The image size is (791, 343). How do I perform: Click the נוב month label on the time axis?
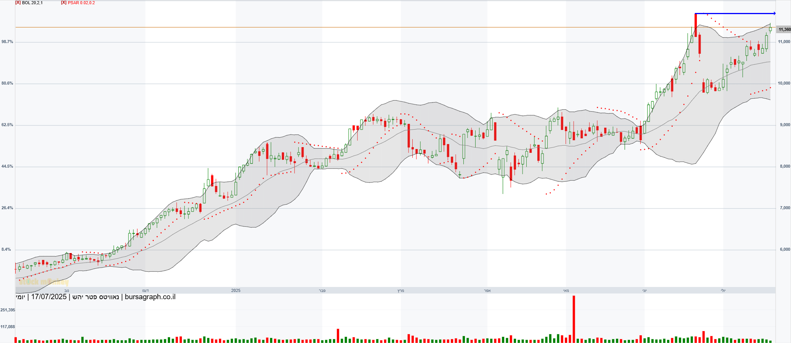pyautogui.click(x=67, y=290)
